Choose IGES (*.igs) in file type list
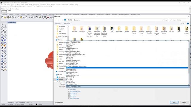Image resolution: width=191 pixels, height=107 pixels. [x=127, y=68]
